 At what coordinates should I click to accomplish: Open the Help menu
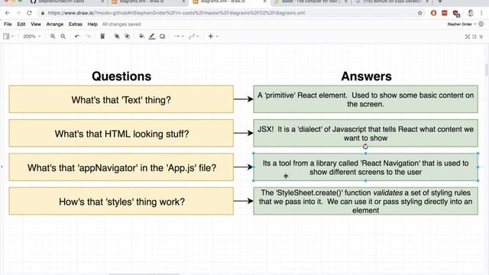92,24
